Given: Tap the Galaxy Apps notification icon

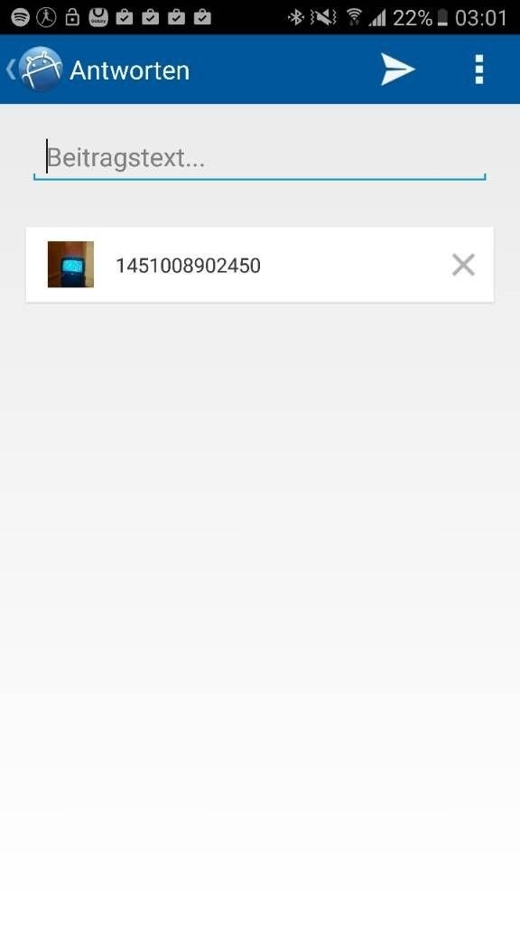Looking at the screenshot, I should click(98, 17).
